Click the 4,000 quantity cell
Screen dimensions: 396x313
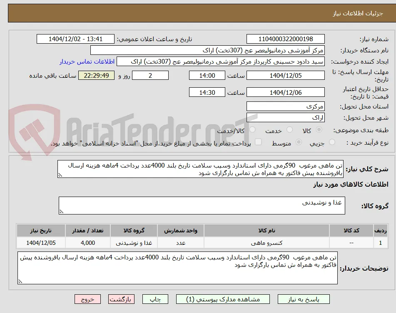(x=87, y=243)
